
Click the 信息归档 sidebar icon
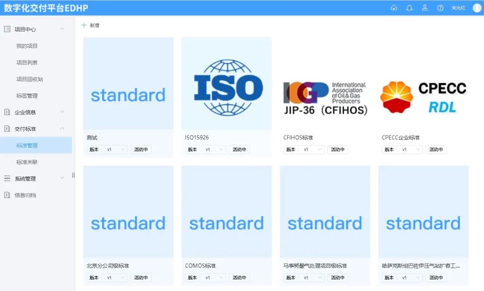tap(6, 195)
